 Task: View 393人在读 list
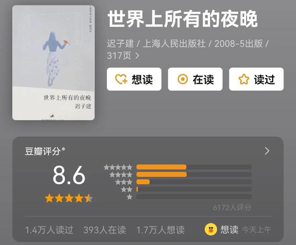[105, 230]
